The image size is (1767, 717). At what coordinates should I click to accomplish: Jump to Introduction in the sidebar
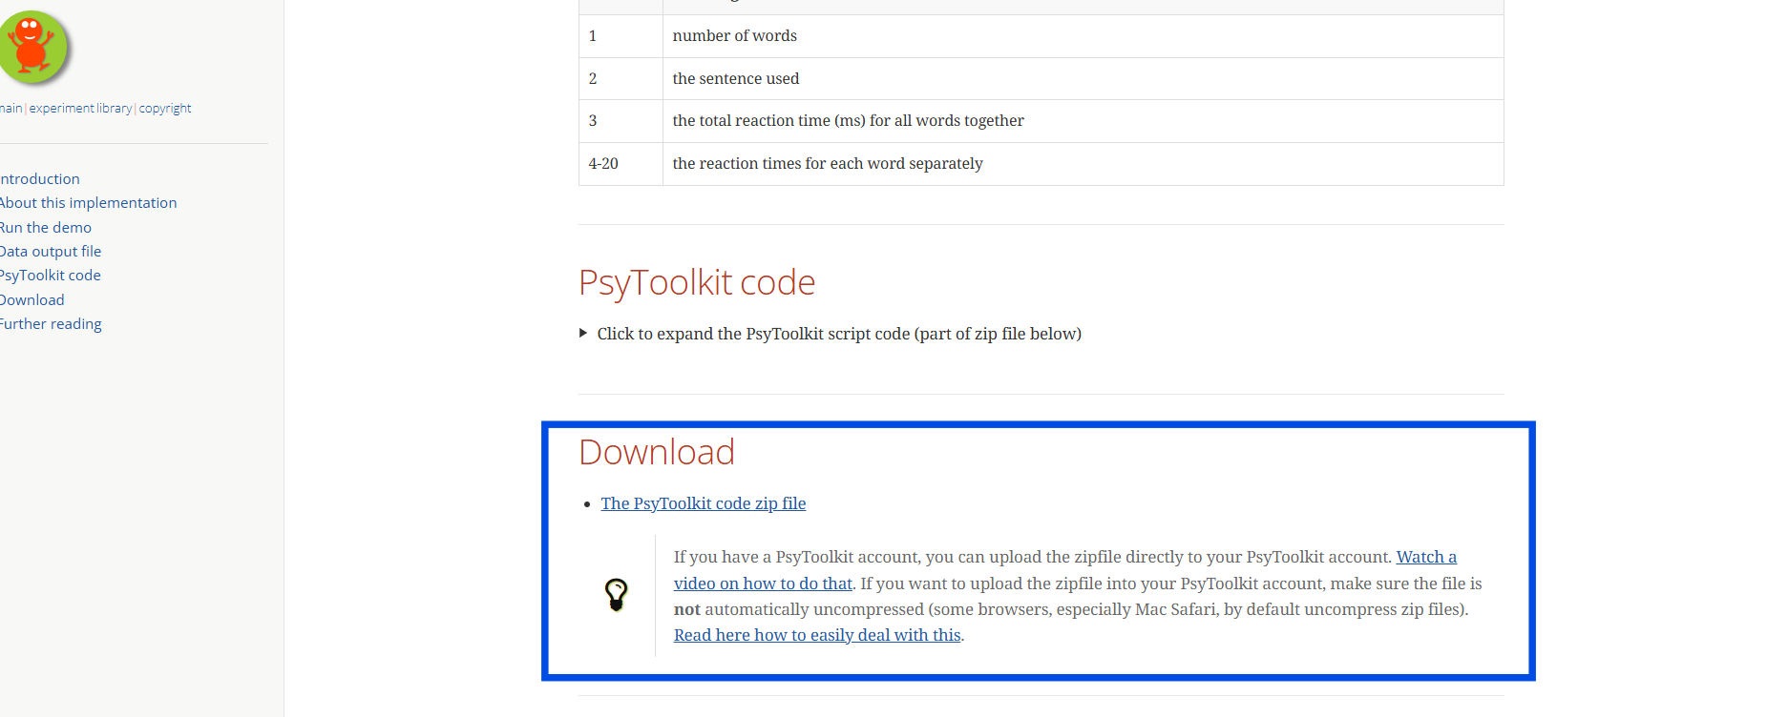coord(40,179)
